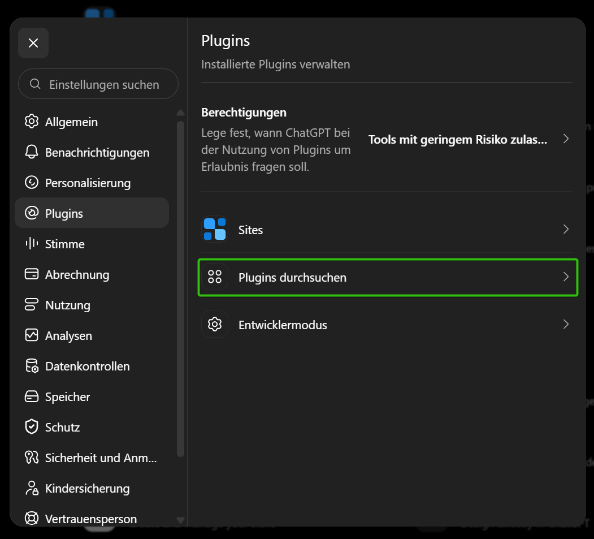Open the Datenkontrollen settings section

[x=92, y=366]
